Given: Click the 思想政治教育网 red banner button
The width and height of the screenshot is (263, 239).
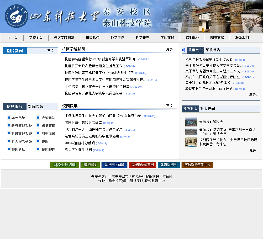Looking at the screenshot, I should [143, 165].
